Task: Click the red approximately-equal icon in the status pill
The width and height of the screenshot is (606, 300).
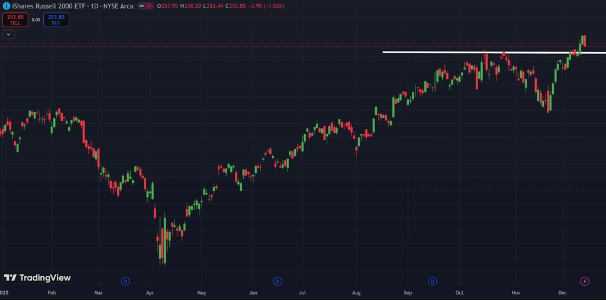Action: pos(149,6)
